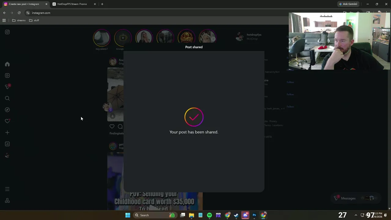Advance stories with the next arrow
The width and height of the screenshot is (391, 220).
point(214,38)
